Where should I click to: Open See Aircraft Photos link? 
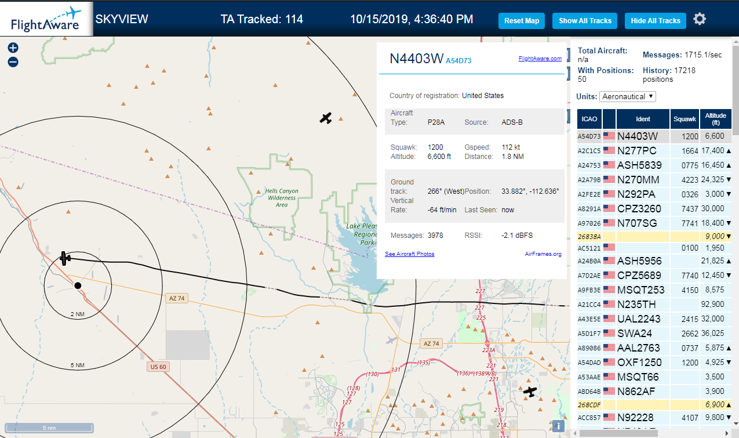click(409, 254)
